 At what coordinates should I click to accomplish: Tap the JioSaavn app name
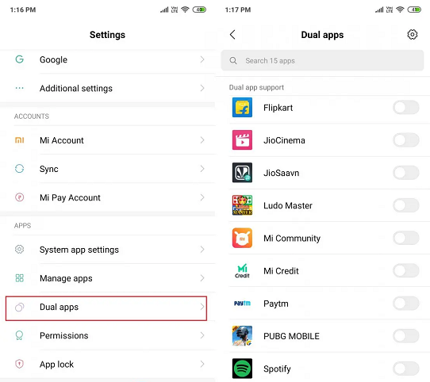281,173
